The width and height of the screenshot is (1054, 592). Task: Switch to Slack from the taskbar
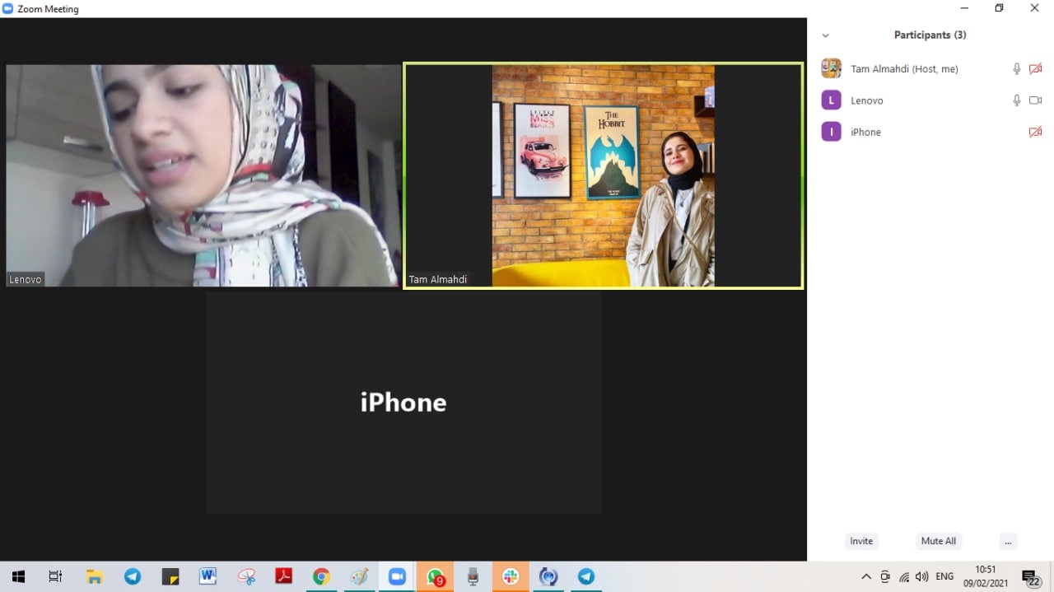(x=511, y=576)
